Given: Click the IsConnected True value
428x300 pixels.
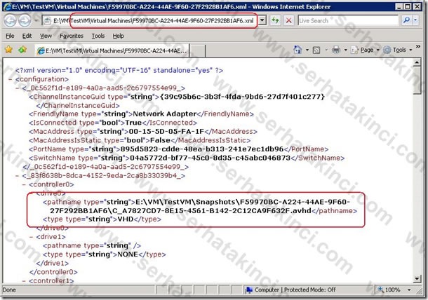Looking at the screenshot, I should click(x=133, y=123).
